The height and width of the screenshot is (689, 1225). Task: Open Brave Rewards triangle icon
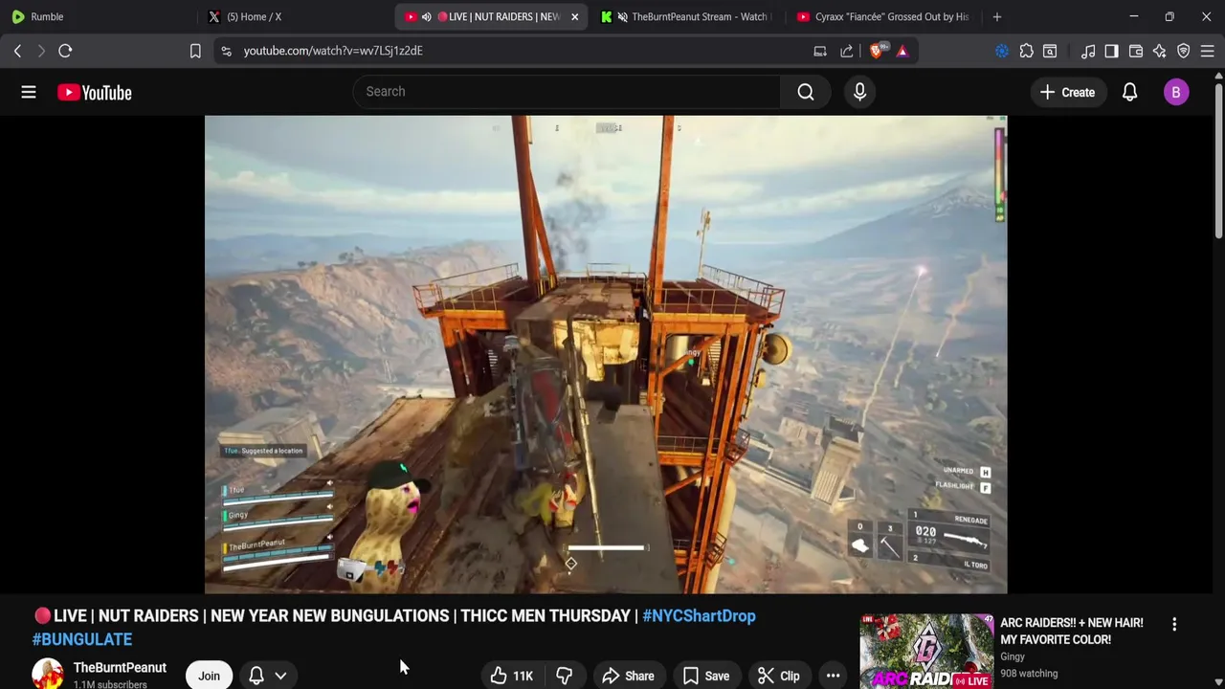(x=902, y=51)
